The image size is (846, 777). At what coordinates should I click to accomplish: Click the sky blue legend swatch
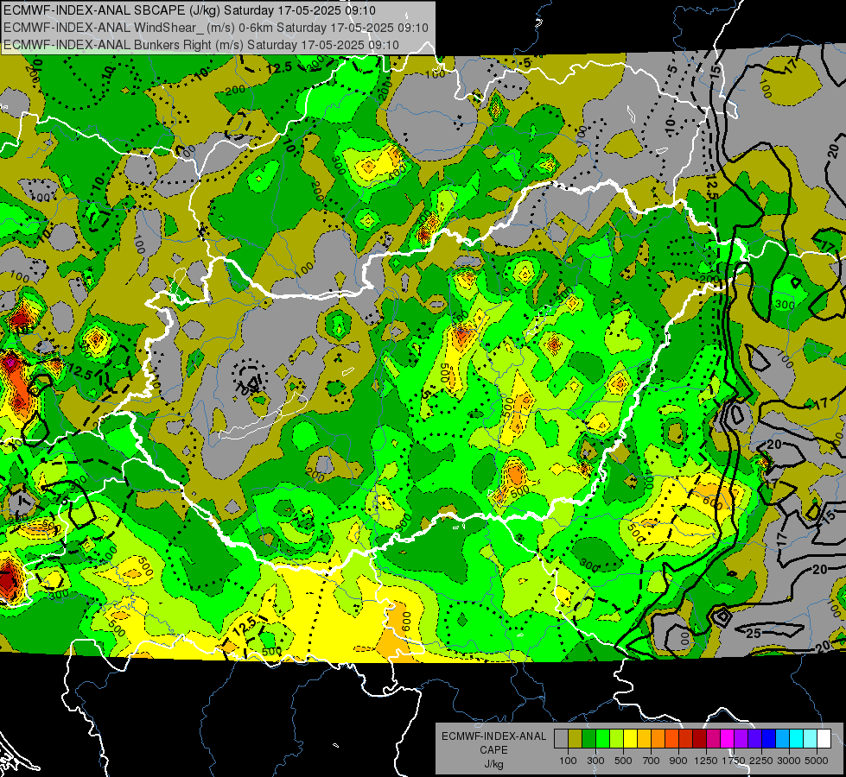coord(782,739)
